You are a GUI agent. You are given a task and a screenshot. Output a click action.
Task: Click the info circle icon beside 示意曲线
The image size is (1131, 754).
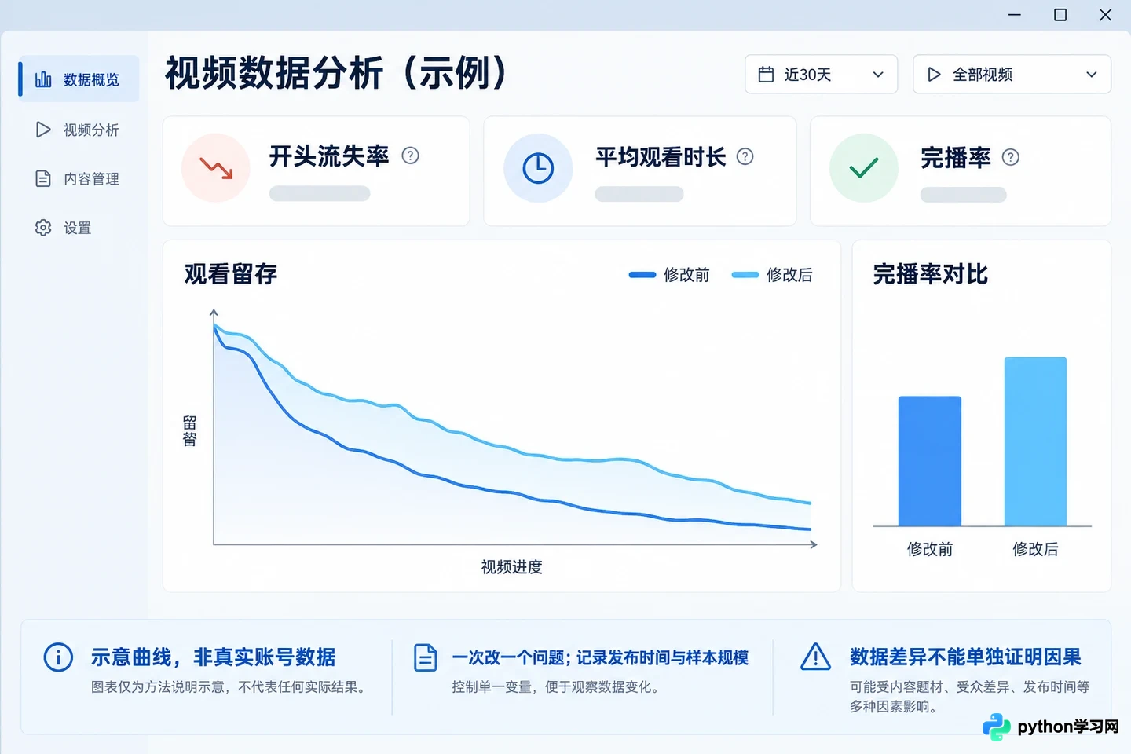[58, 657]
